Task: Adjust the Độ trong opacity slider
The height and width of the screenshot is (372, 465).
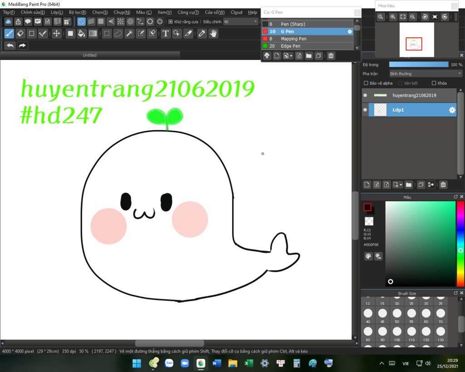Action: [x=419, y=64]
